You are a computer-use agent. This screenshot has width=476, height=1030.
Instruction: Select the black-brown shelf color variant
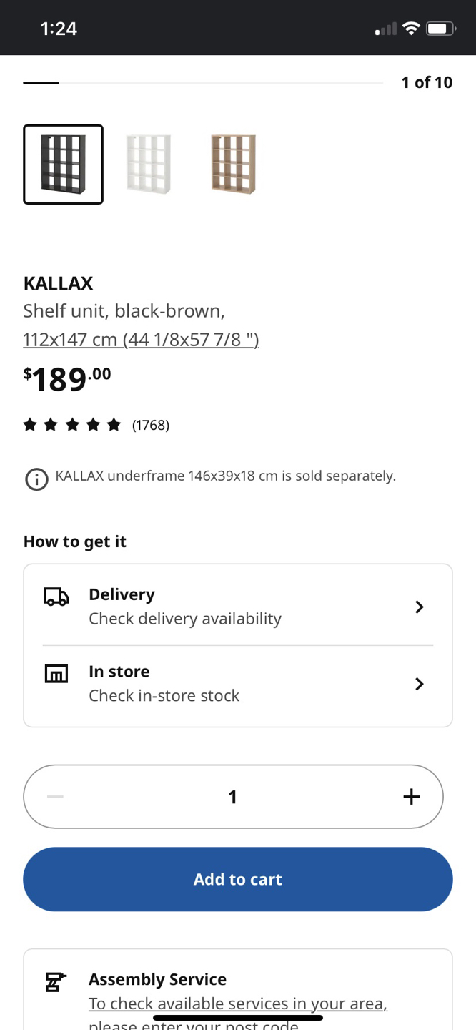64,165
